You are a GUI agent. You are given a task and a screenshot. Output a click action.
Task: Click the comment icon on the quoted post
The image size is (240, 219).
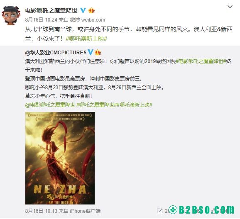(x=187, y=211)
